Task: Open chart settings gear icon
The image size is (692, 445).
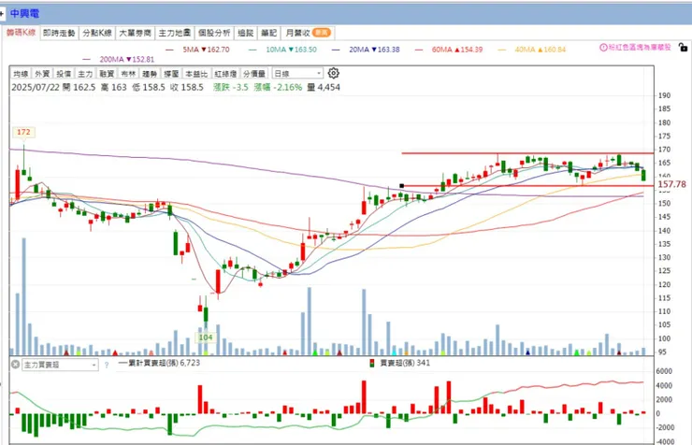Action: tap(334, 73)
